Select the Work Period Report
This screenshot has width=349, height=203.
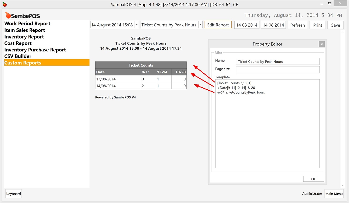click(27, 24)
